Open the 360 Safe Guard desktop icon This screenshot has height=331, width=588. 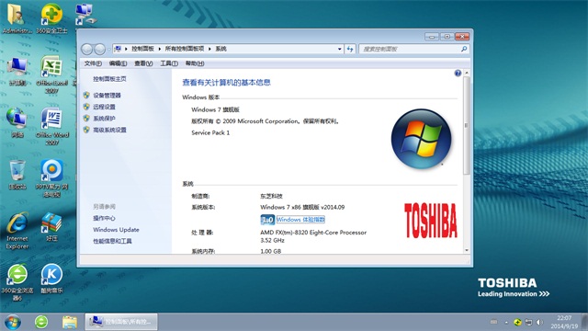pyautogui.click(x=51, y=18)
